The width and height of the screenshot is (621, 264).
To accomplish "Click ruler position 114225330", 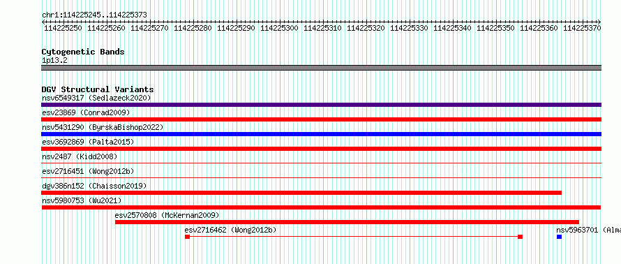I will coord(409,28).
